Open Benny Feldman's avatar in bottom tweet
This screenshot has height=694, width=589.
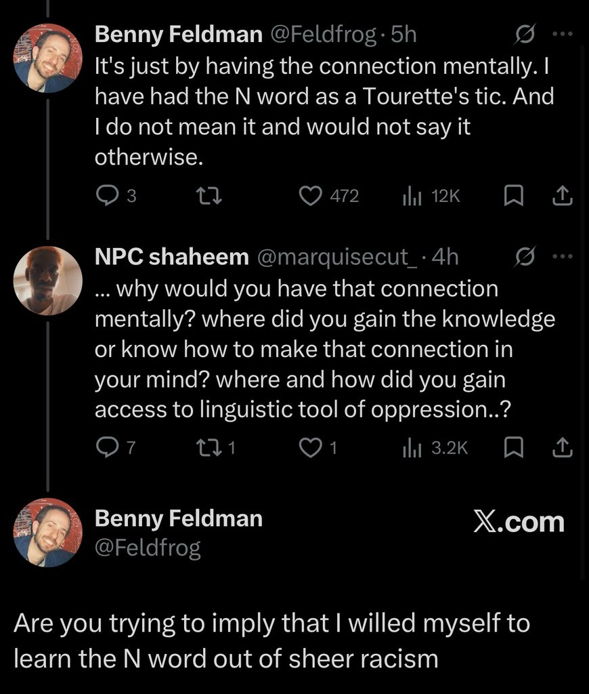(x=47, y=532)
